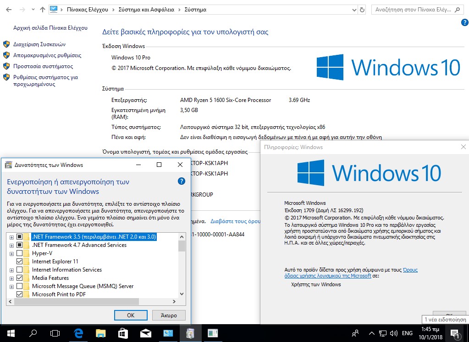Open the People icon in the system tray
The height and width of the screenshot is (342, 469).
[355, 333]
